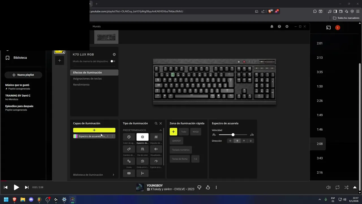Screen dimensions: 362x204
Task: Dislike the YOUNGBOY track
Action: [199, 187]
